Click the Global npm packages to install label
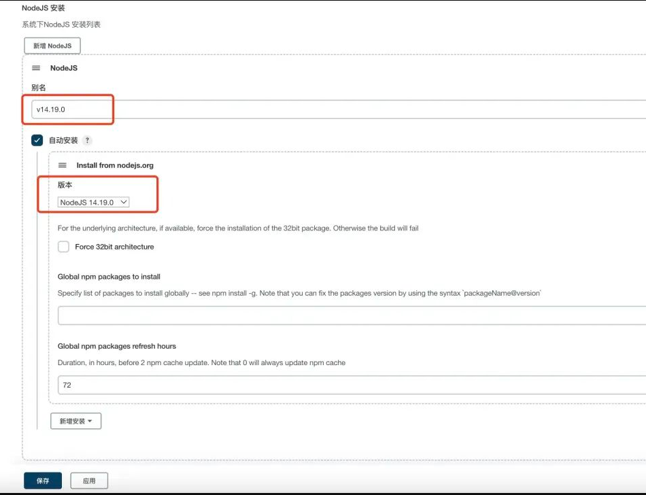This screenshot has width=646, height=495. [109, 276]
